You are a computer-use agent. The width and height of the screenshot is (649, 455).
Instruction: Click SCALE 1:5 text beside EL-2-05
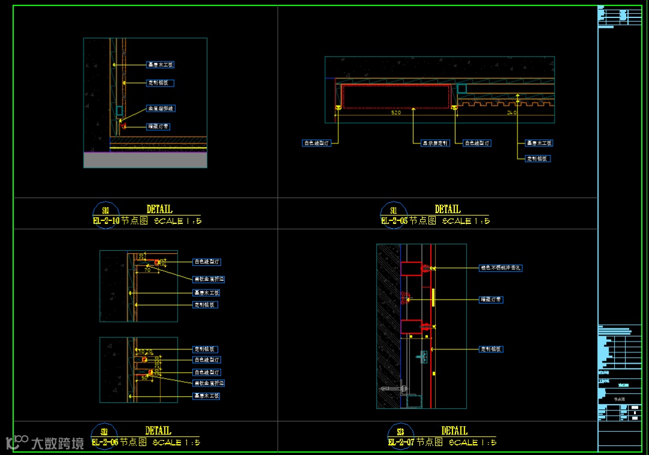466,221
